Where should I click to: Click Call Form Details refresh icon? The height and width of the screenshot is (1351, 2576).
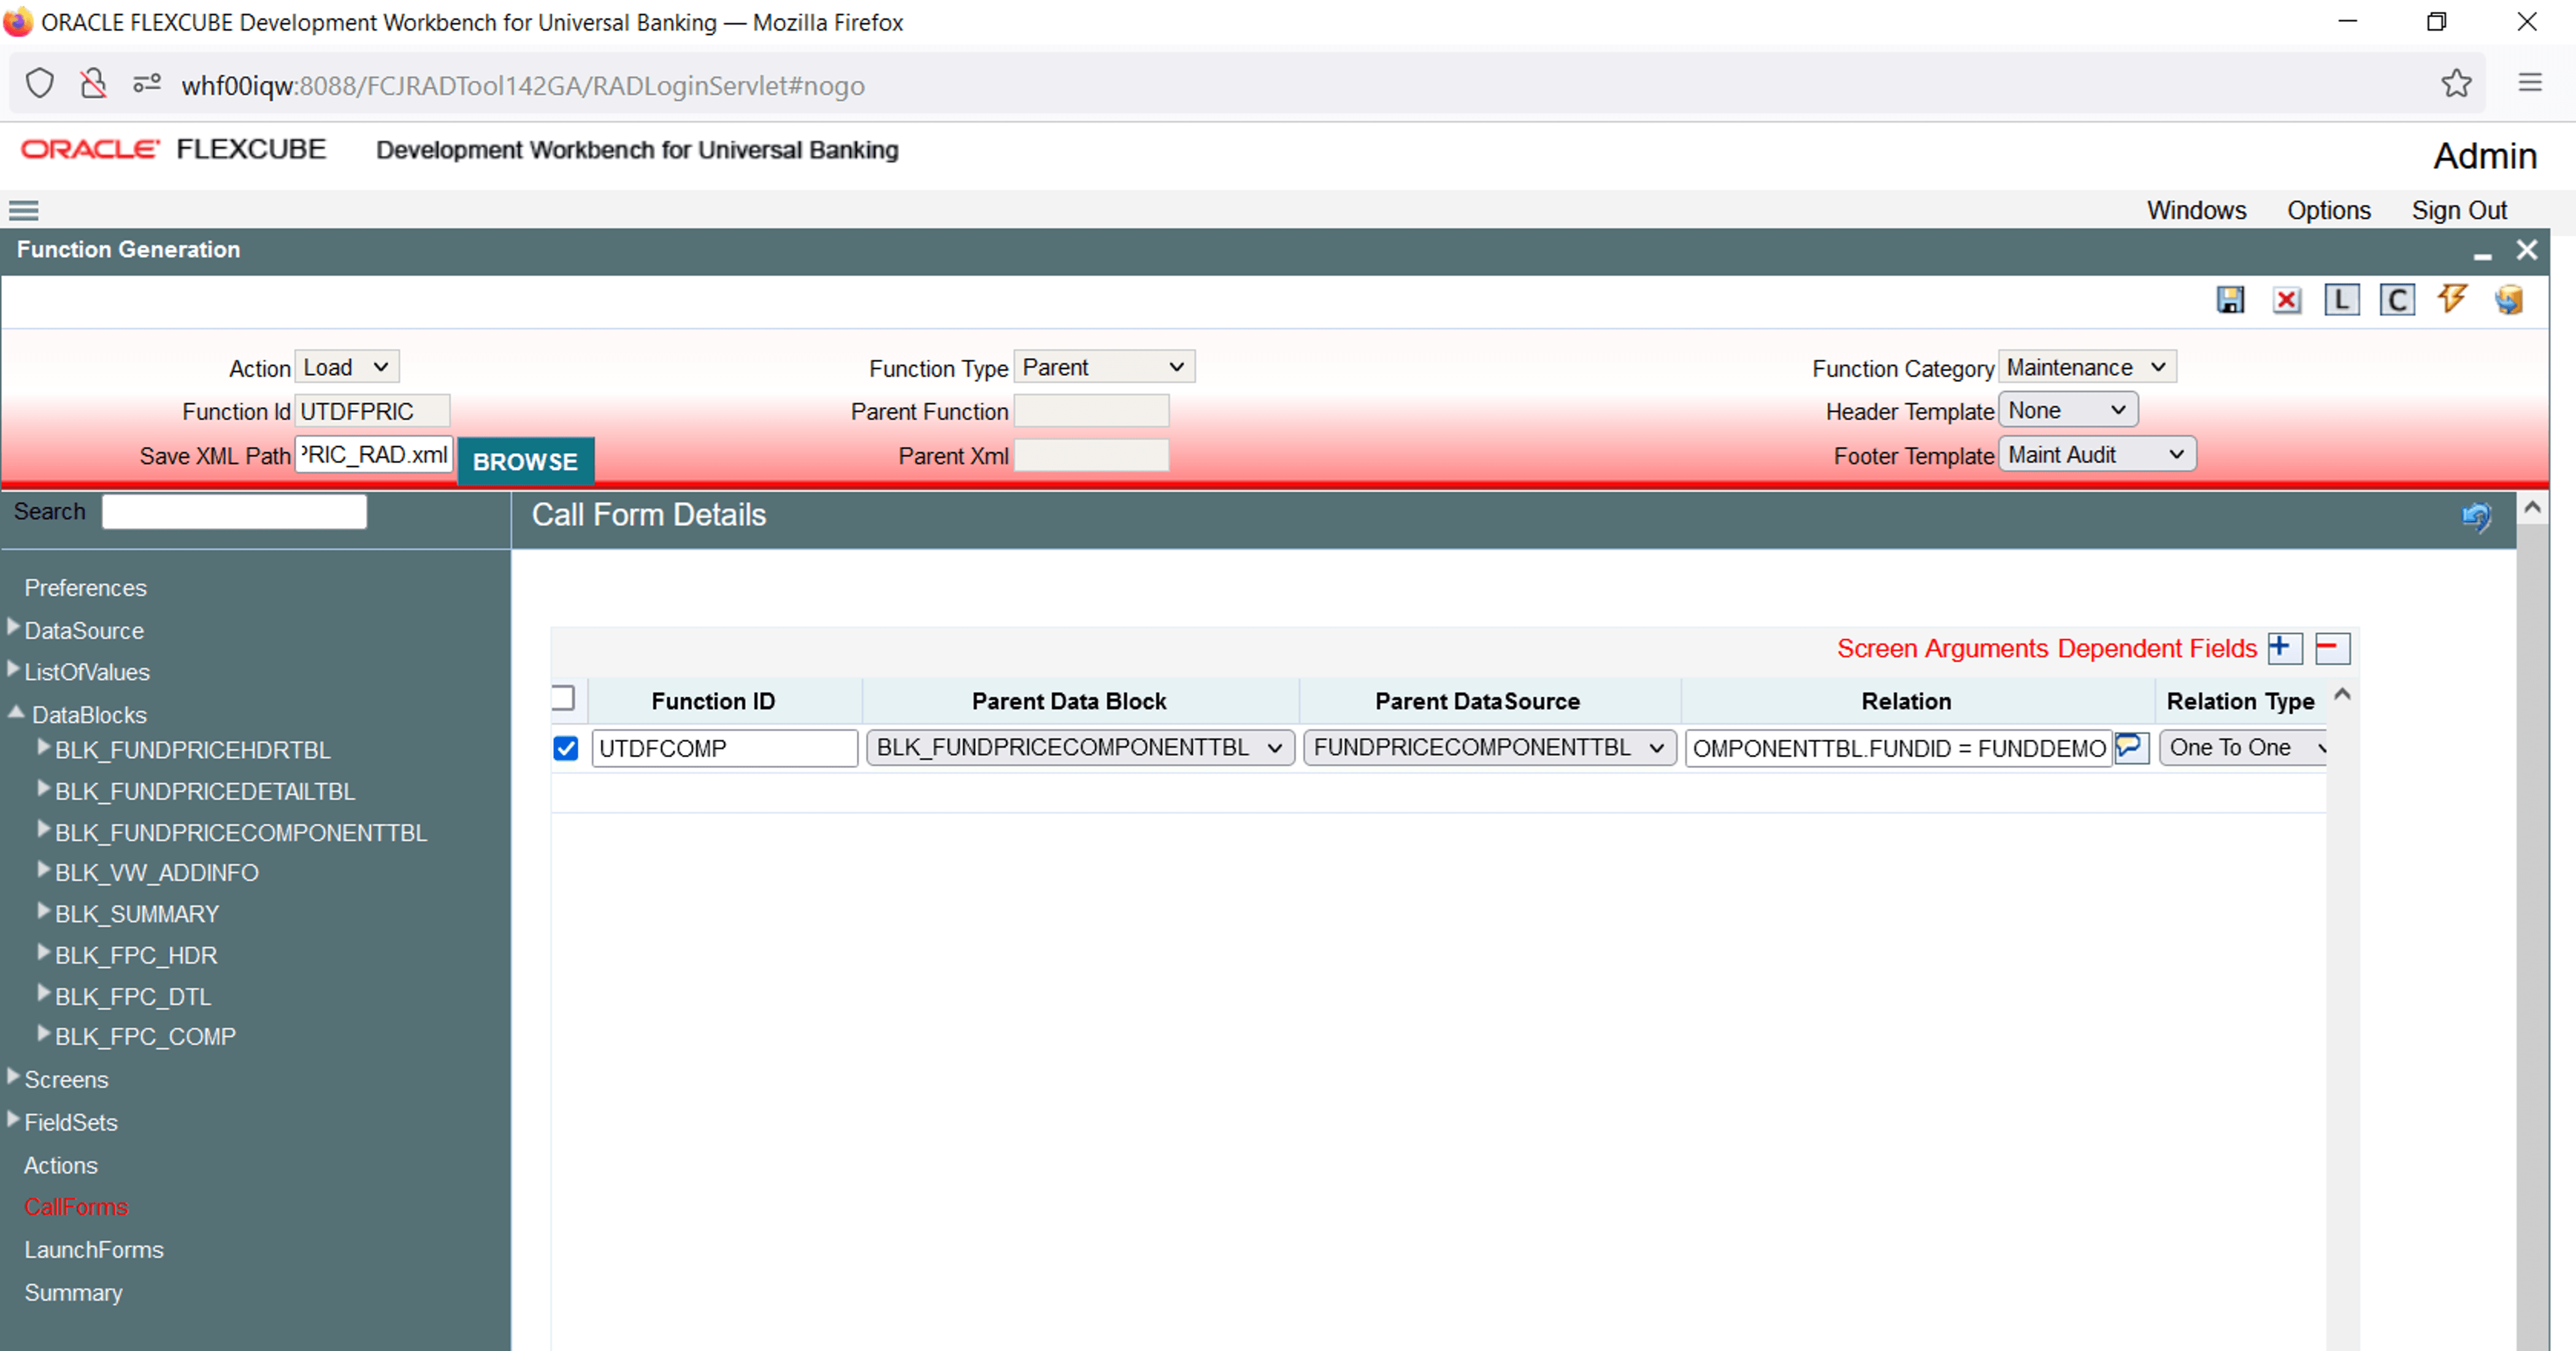[2476, 516]
